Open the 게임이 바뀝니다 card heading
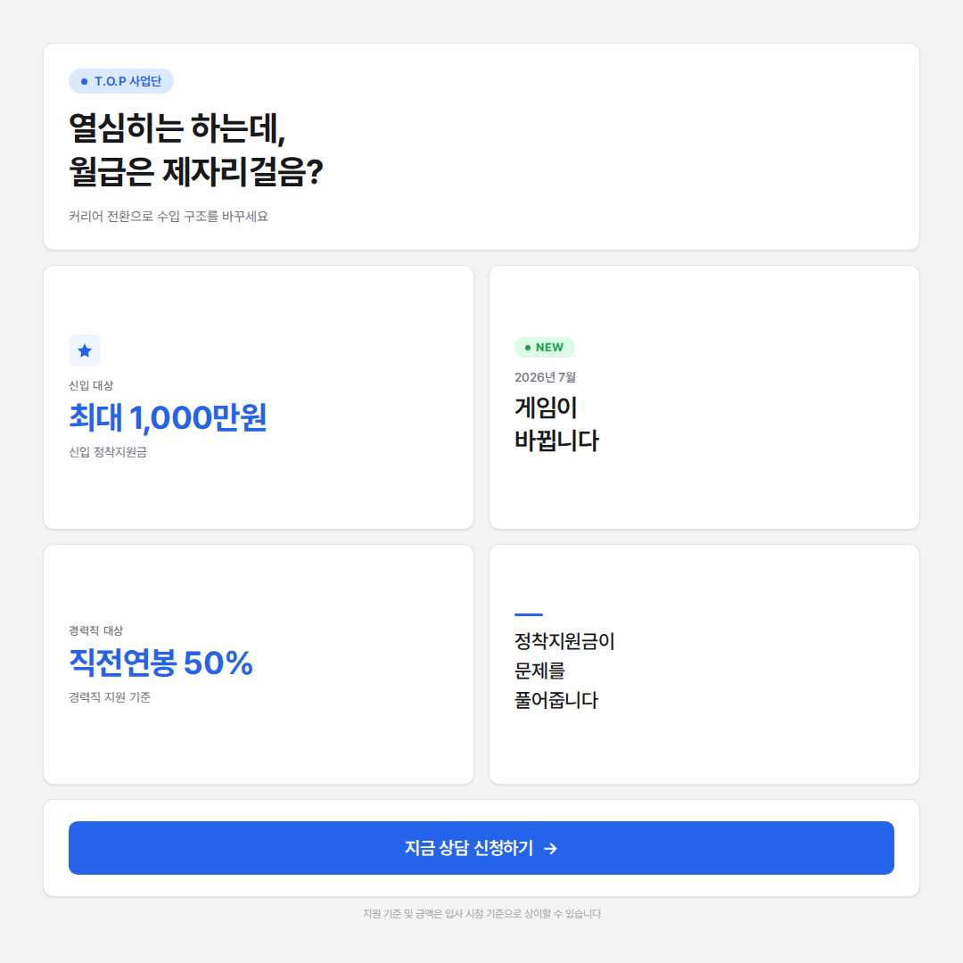Image resolution: width=963 pixels, height=963 pixels. click(556, 424)
